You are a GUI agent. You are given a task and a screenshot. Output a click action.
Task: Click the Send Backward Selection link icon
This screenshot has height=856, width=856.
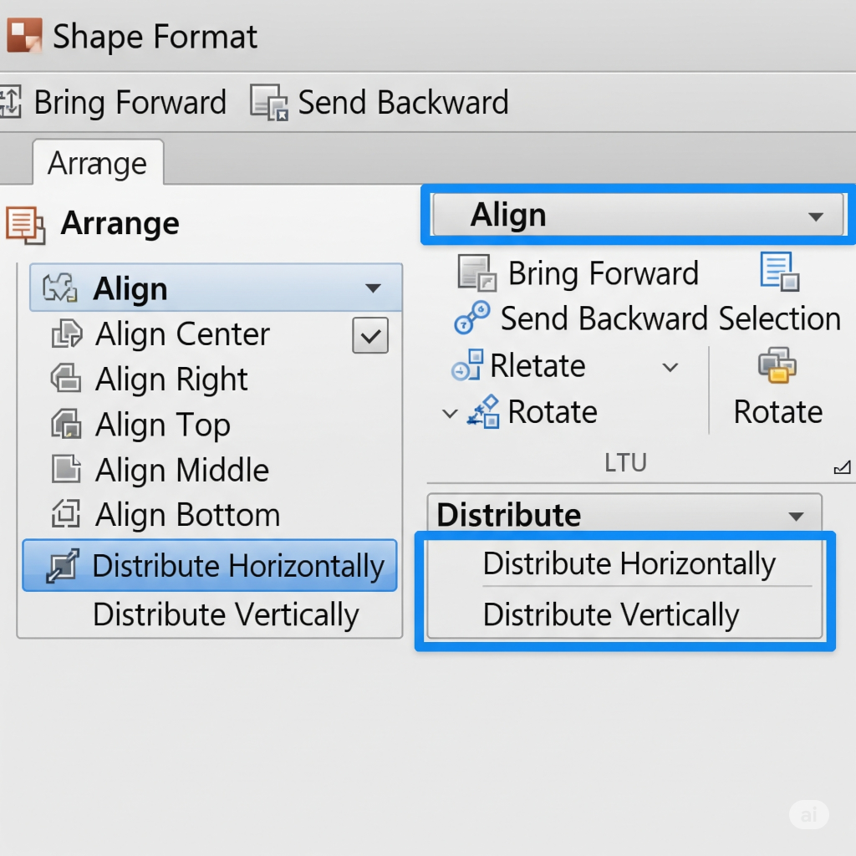[x=472, y=318]
